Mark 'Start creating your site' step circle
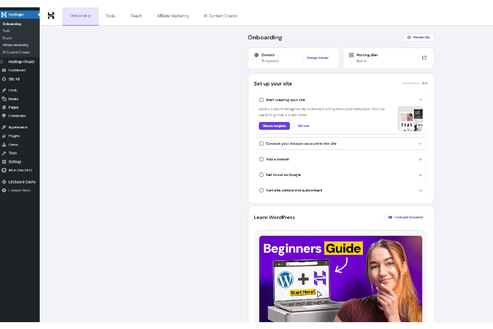This screenshot has width=493, height=329. click(261, 100)
